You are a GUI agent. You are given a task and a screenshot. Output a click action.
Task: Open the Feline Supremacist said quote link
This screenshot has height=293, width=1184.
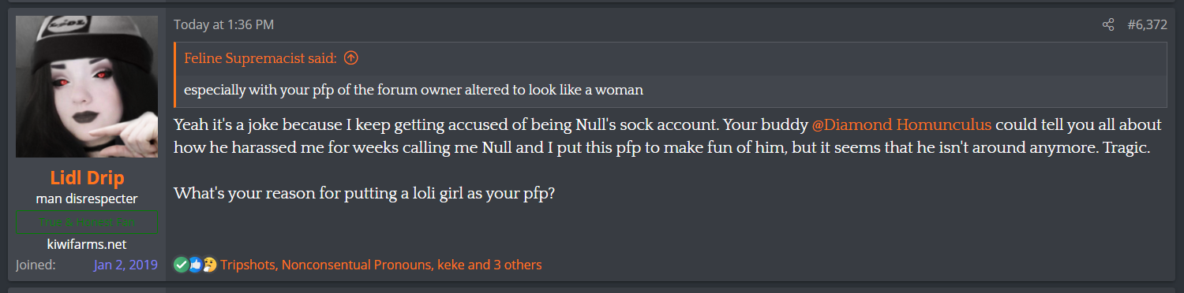260,58
